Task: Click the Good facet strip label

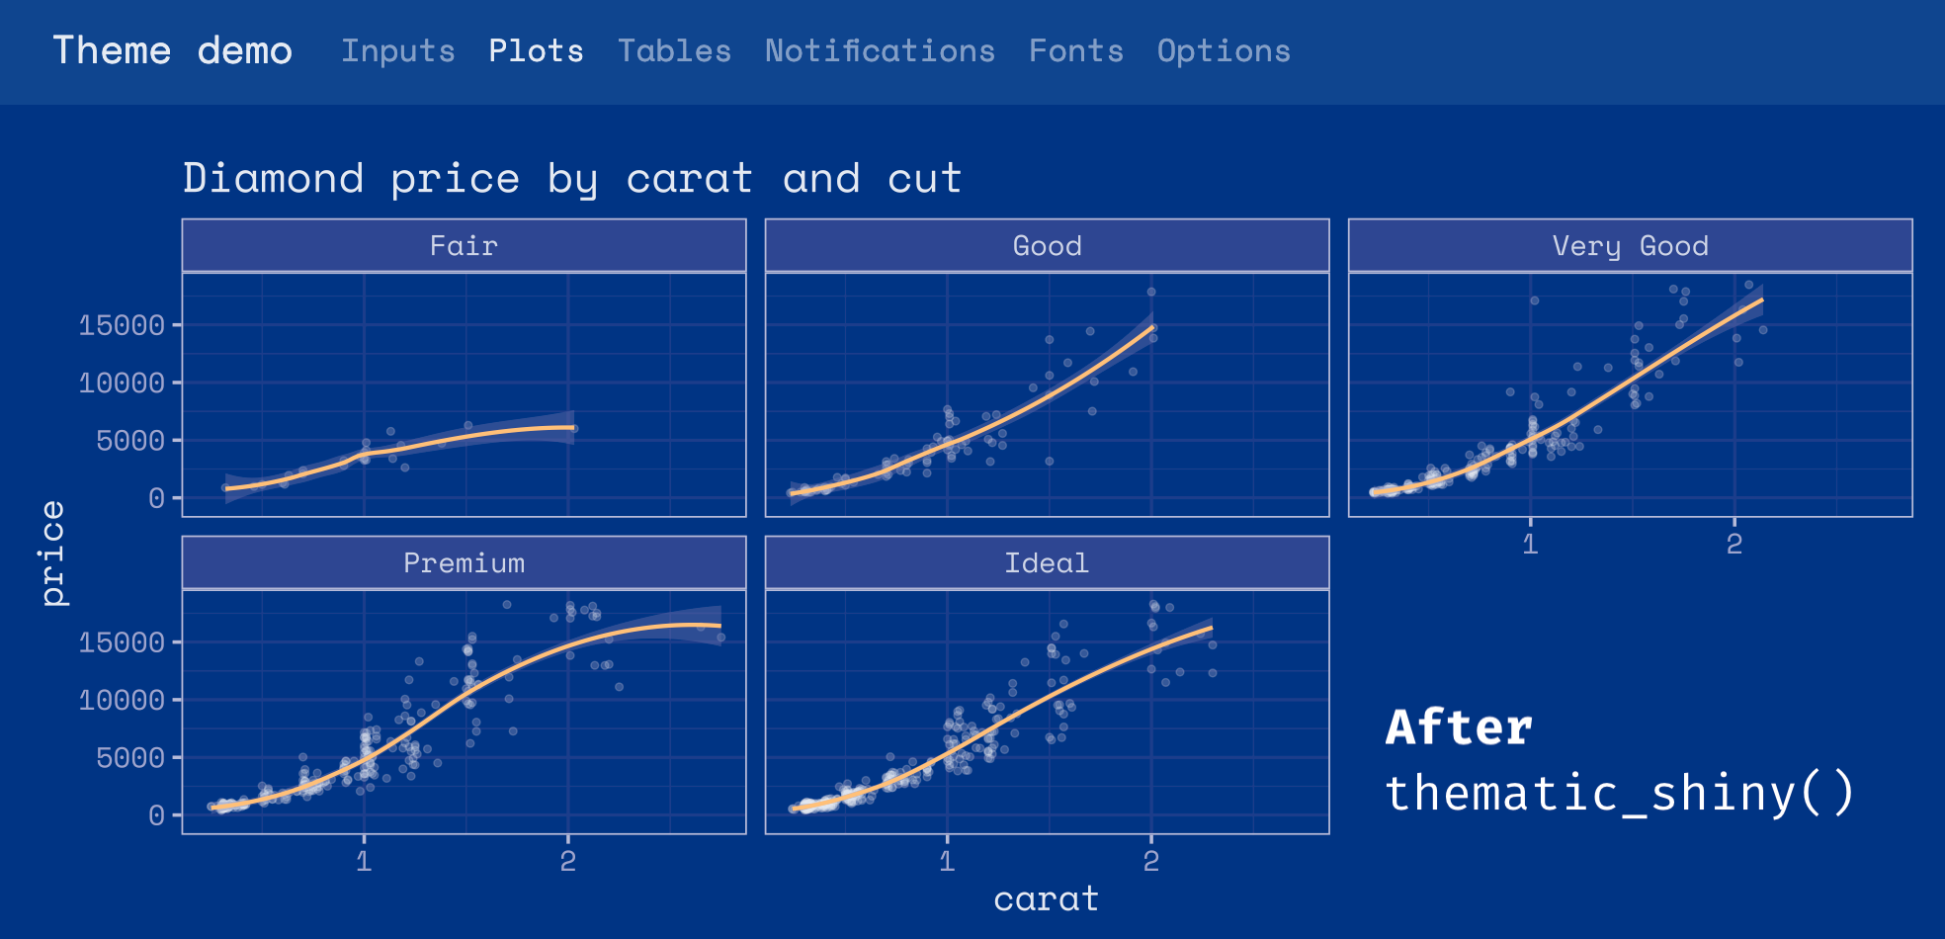Action: 1046,245
